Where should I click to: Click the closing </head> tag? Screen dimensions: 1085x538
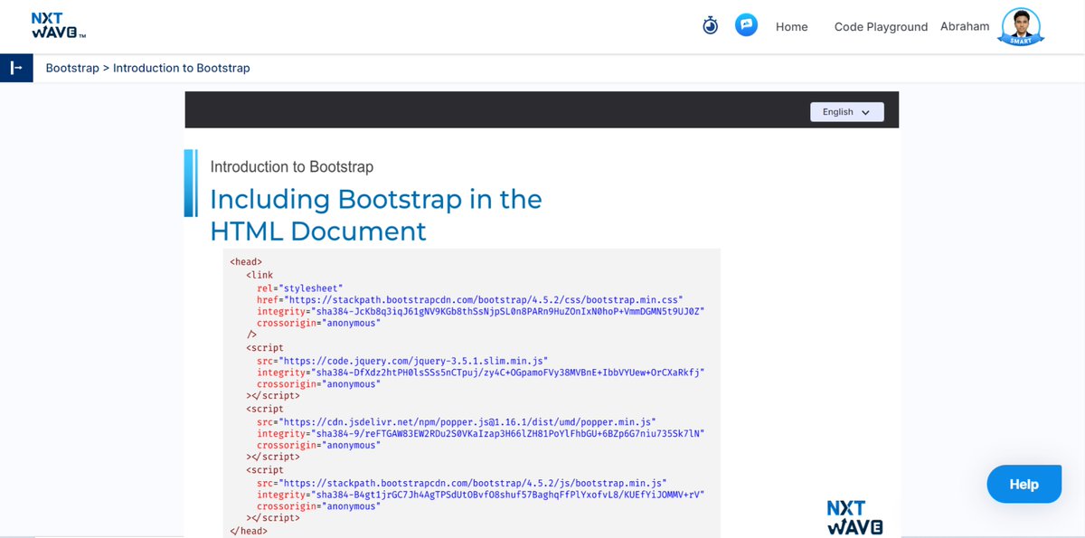tap(249, 531)
